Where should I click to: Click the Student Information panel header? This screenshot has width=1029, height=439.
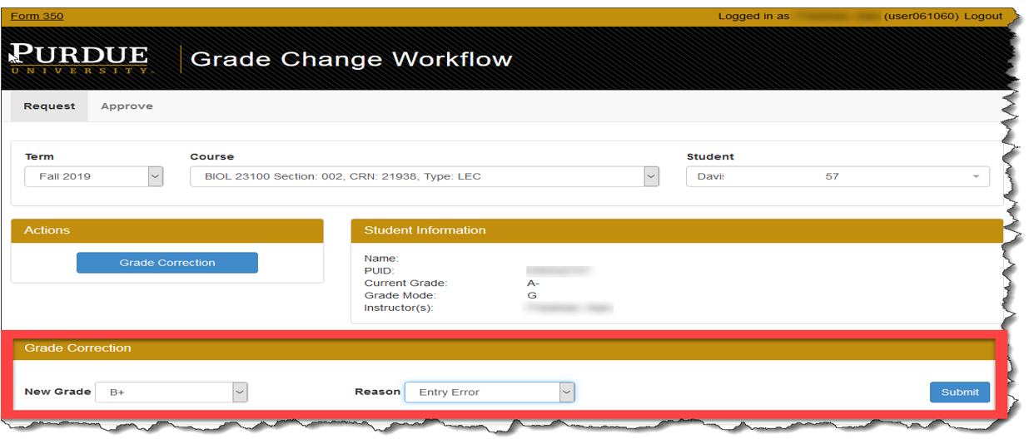pos(676,230)
